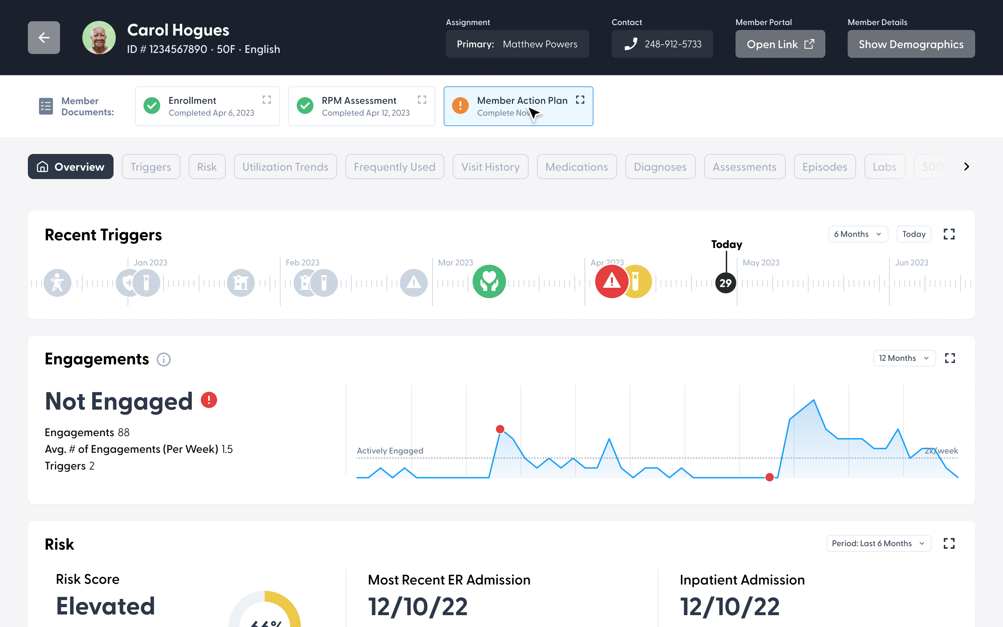Image resolution: width=1003 pixels, height=627 pixels.
Task: Expand the Enrollment document card
Action: [266, 100]
